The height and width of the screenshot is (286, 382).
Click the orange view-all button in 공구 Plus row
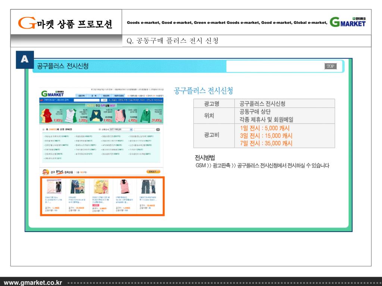click(153, 172)
